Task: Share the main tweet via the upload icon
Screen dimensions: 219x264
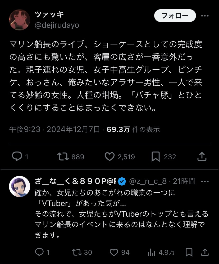Action: pos(202,157)
